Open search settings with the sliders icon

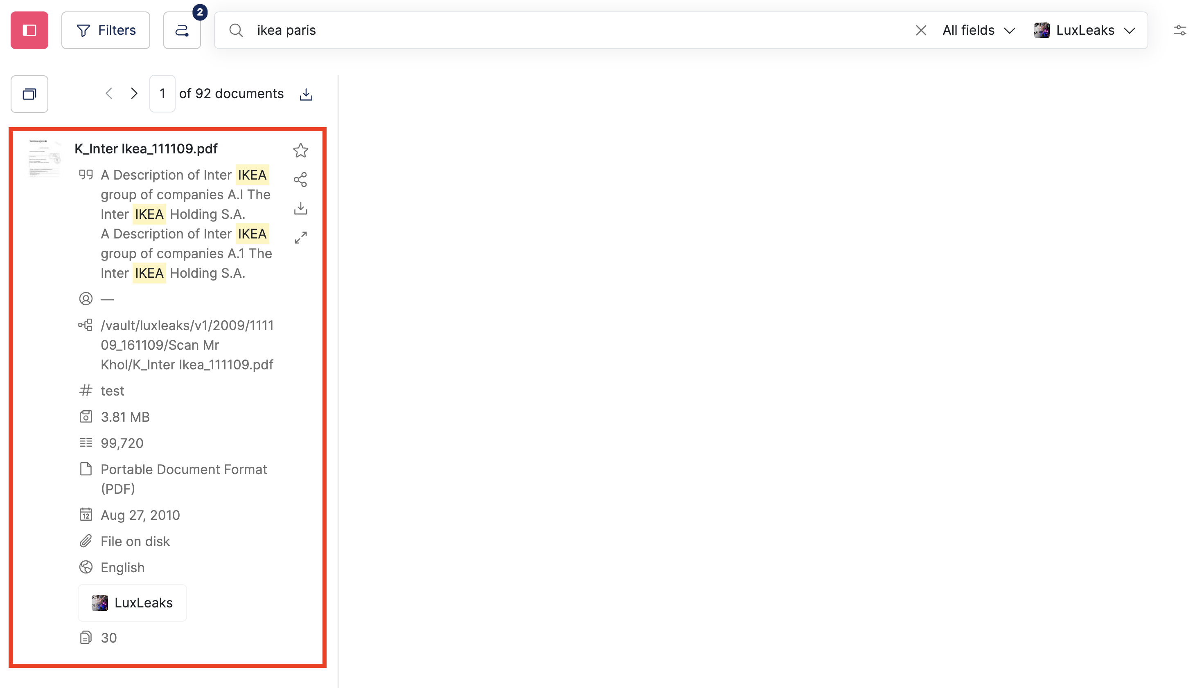(1180, 30)
